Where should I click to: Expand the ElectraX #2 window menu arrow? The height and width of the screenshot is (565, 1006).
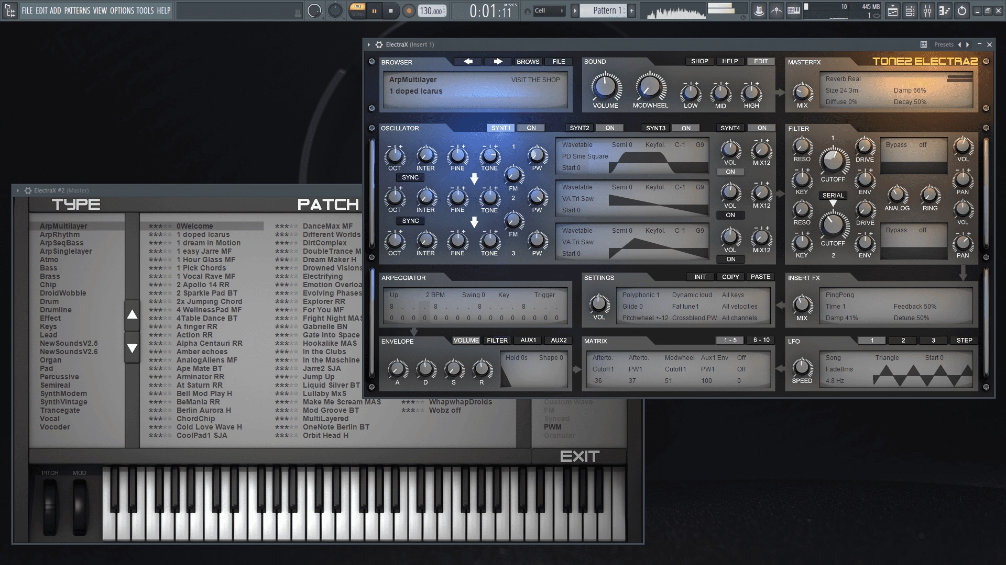(x=17, y=190)
